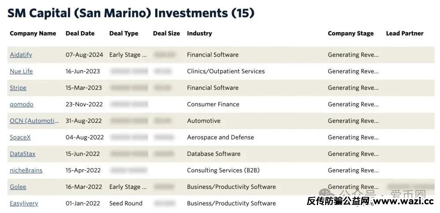Click the Stripe company link
440x213 pixels.
[18, 88]
